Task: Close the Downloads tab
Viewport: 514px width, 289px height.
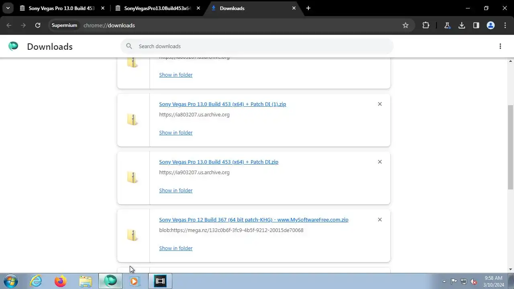Action: point(294,8)
